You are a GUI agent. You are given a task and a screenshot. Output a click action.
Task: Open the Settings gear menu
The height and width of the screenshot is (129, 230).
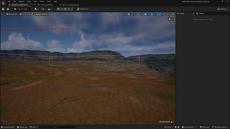click(x=222, y=9)
